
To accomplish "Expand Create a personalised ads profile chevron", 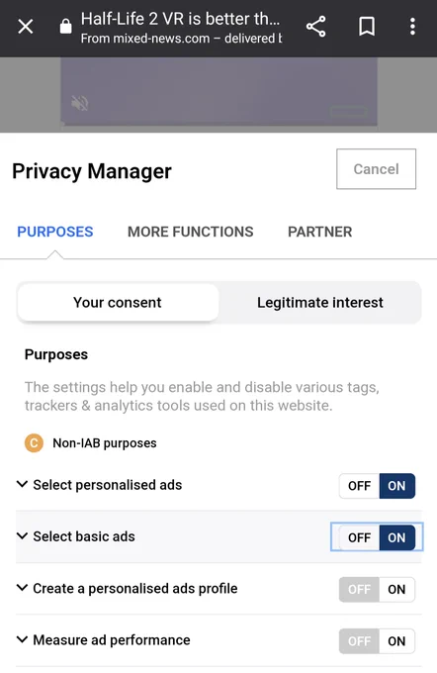I will click(x=22, y=588).
